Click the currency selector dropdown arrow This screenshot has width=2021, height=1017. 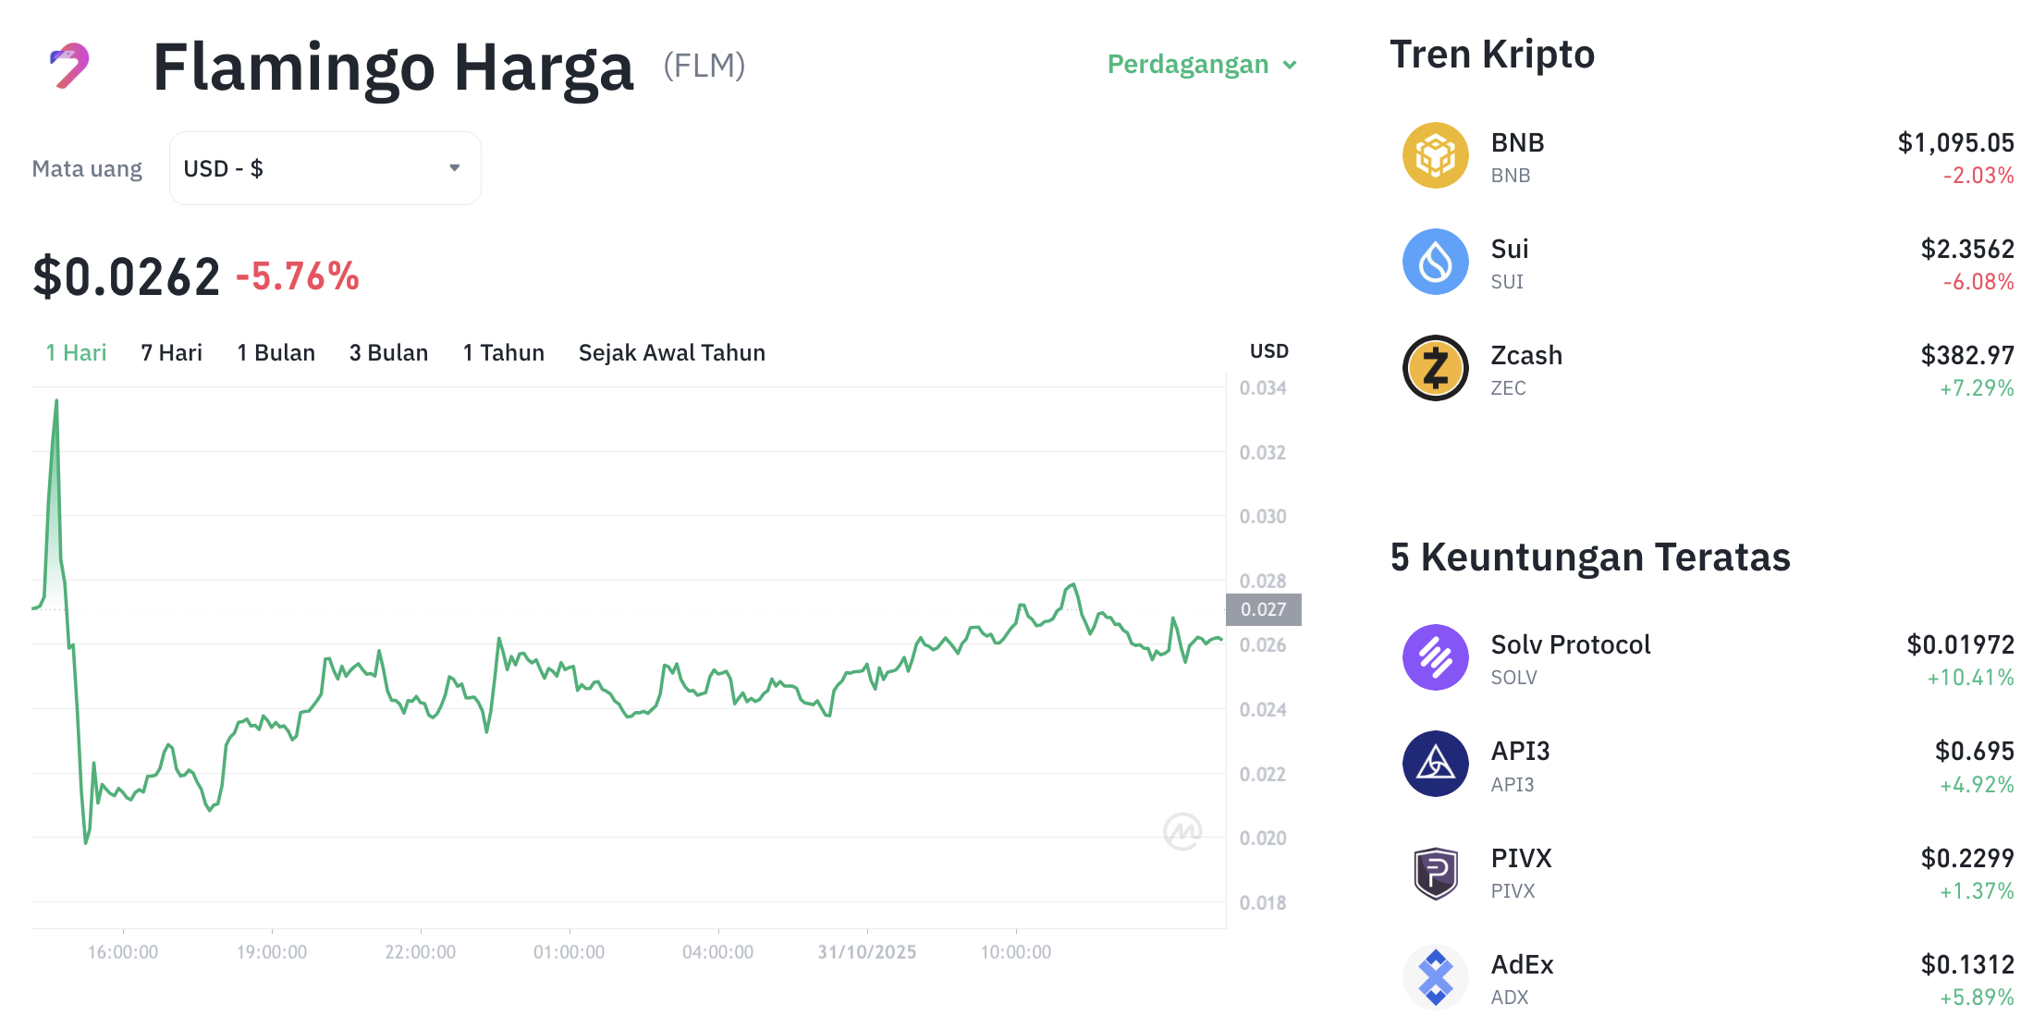pos(454,168)
